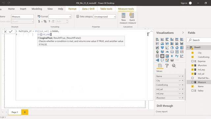Toggle the City field checkbox

pos(193,53)
